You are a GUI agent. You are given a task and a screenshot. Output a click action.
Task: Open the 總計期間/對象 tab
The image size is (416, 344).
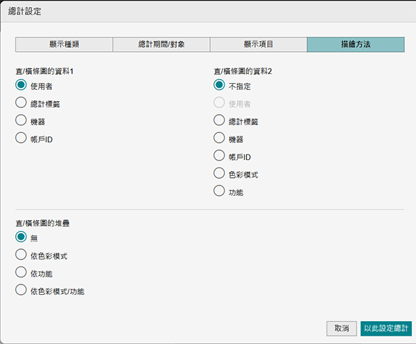tap(161, 44)
